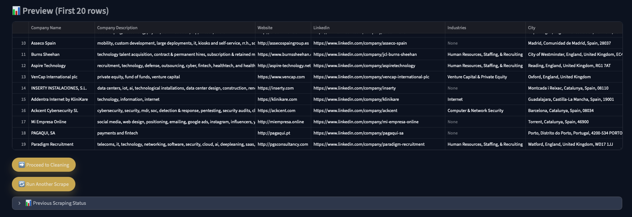
Task: Select the INSERTY INSTALACIONES, S.L. cell
Action: pos(62,88)
